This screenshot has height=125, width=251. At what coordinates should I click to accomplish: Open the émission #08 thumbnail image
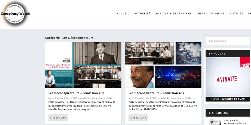(x=83, y=65)
